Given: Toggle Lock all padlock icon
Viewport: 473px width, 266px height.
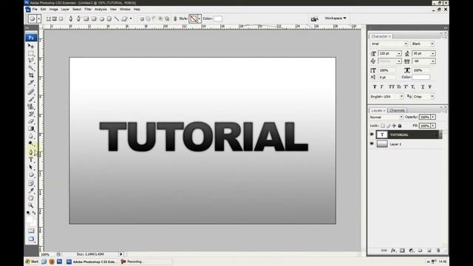Looking at the screenshot, I should 400,126.
